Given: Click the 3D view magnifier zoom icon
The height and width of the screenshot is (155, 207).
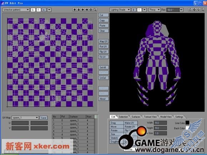Looking at the screenshot, I should point(202,10).
